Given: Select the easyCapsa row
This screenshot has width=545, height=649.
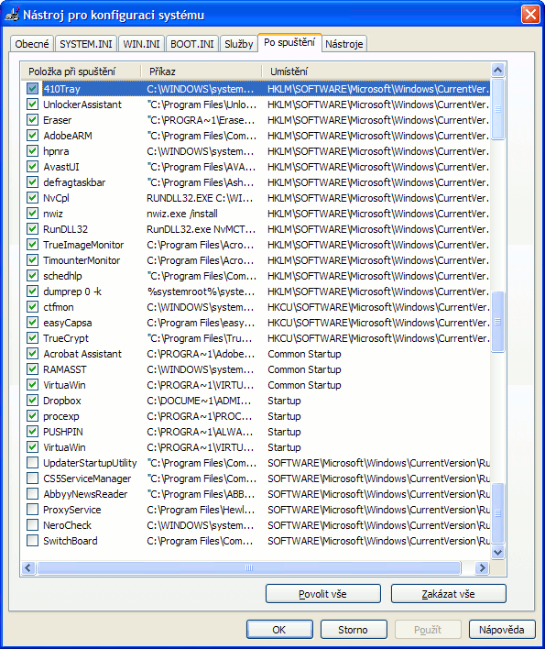Looking at the screenshot, I should [x=256, y=323].
